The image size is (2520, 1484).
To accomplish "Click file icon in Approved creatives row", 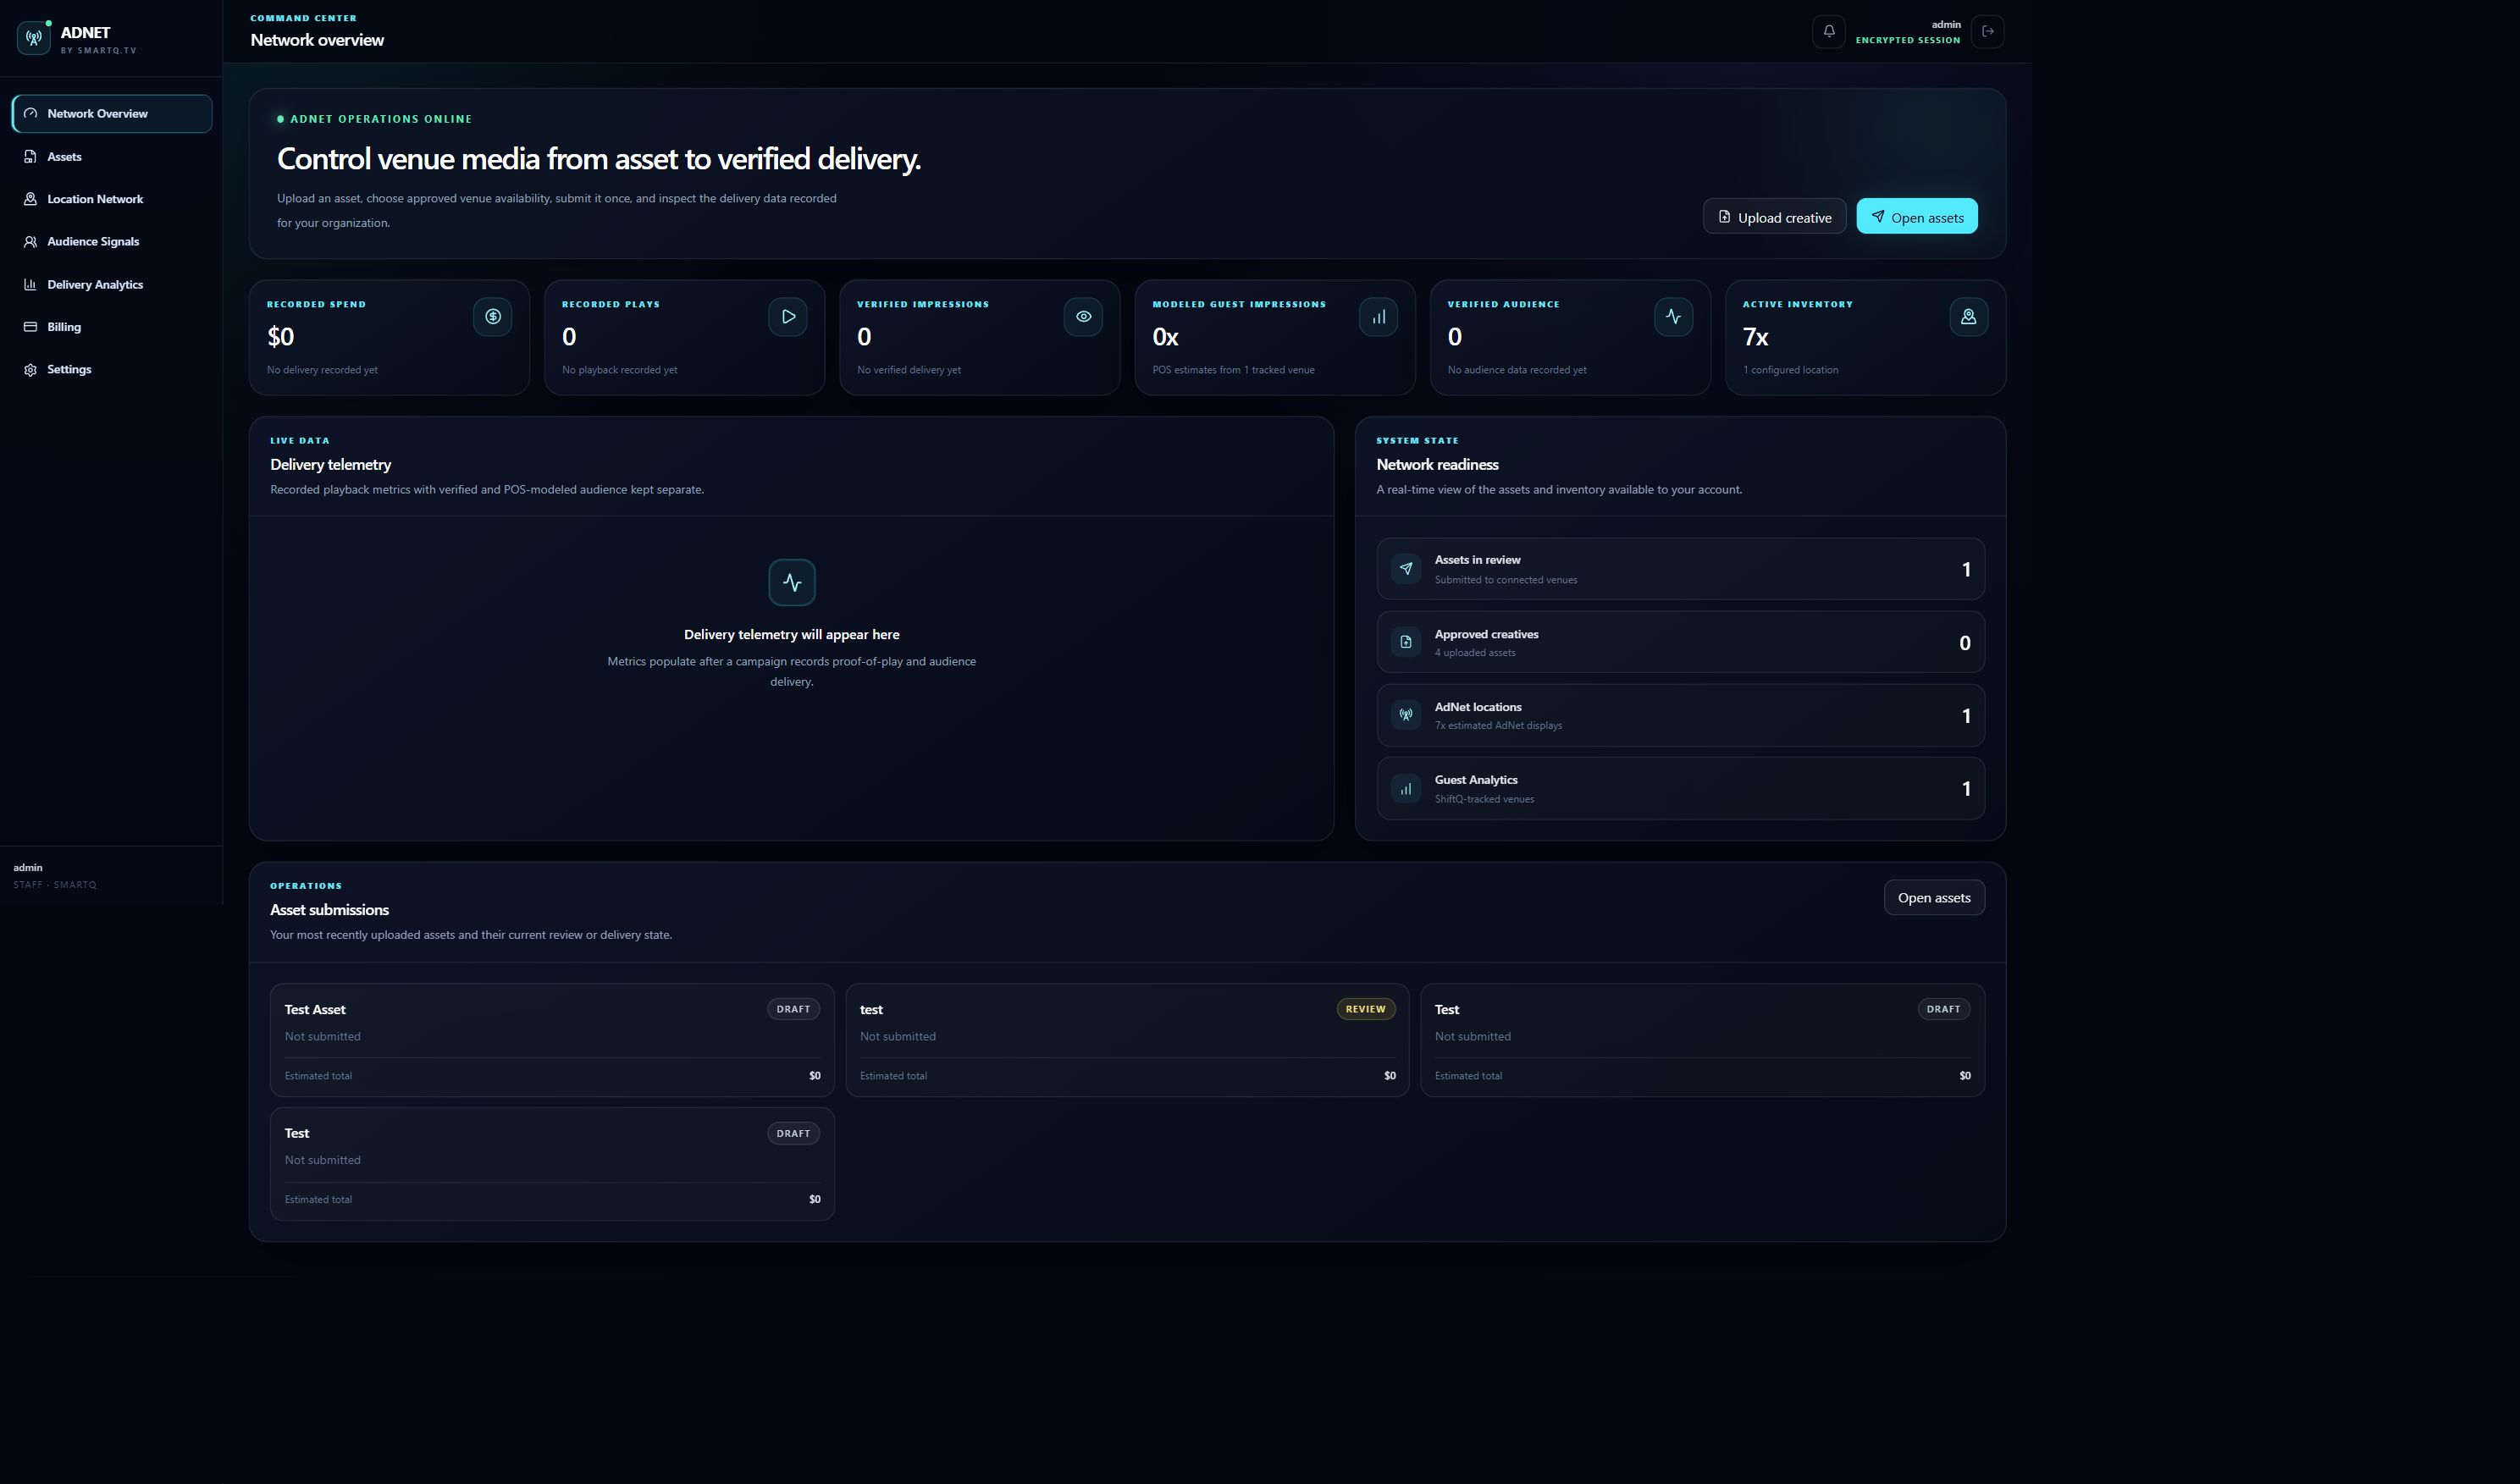I will [1406, 642].
